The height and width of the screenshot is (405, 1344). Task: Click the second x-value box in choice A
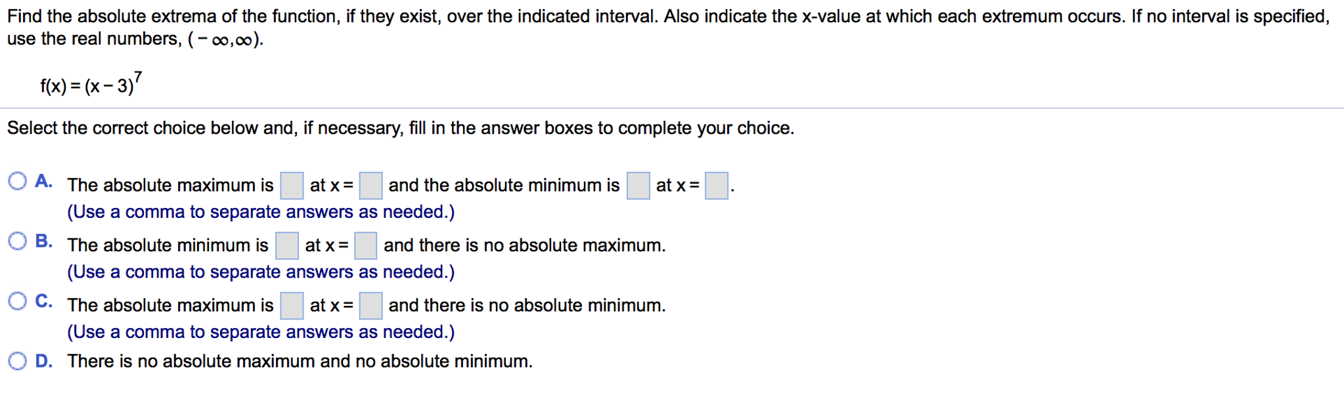[x=715, y=186]
